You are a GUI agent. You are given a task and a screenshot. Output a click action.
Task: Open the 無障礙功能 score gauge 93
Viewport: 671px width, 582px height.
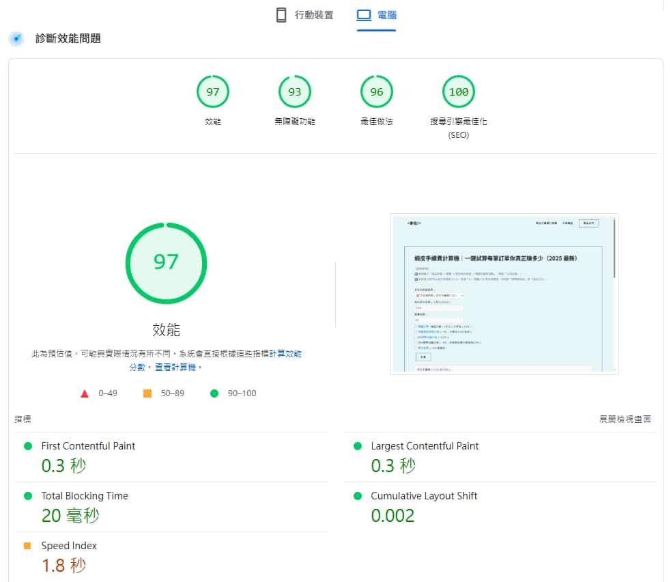tap(295, 92)
